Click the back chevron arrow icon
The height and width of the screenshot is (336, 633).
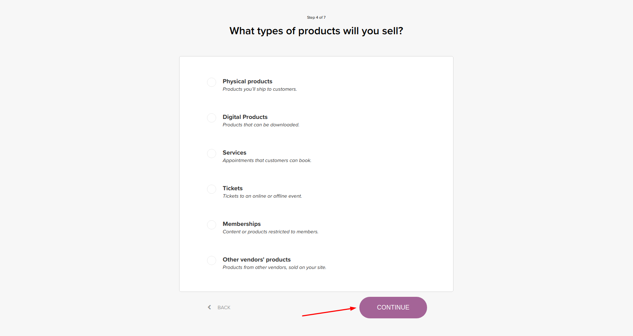coord(209,307)
